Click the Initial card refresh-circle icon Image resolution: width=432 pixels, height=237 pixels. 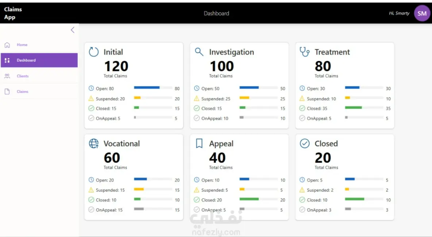coord(94,52)
